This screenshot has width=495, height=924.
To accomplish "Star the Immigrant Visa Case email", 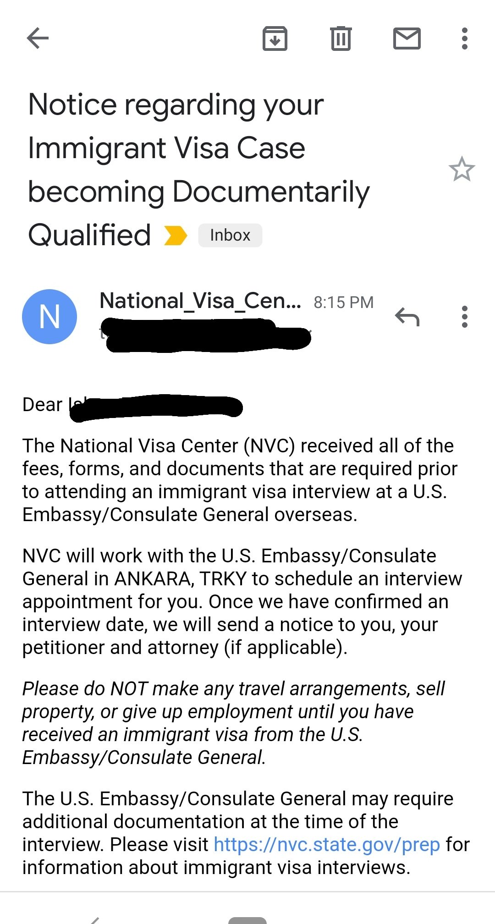I will (x=462, y=169).
